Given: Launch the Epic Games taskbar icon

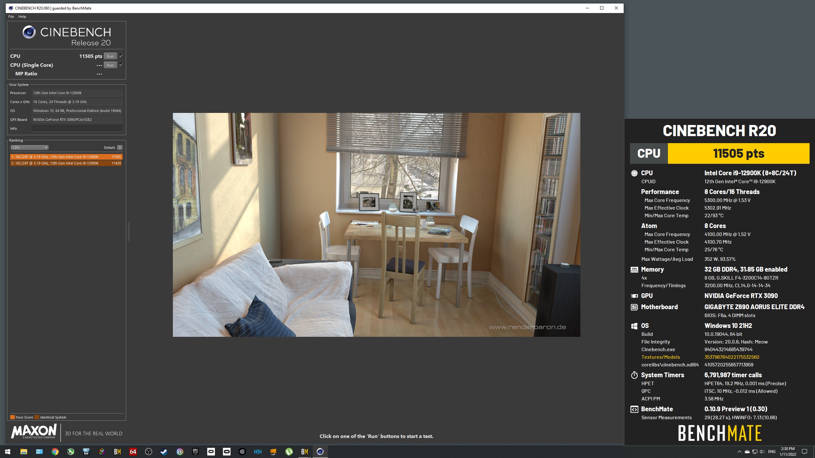Looking at the screenshot, I should (195, 452).
